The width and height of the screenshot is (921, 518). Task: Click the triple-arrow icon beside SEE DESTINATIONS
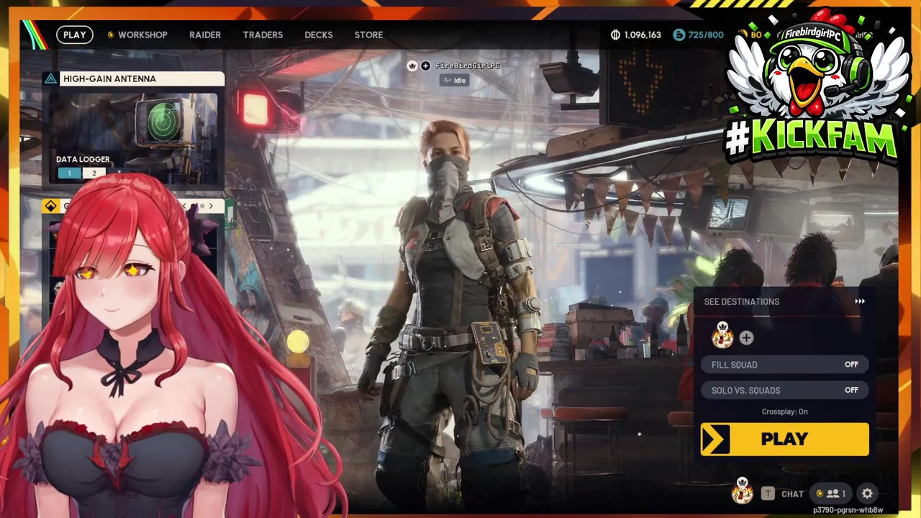coord(860,301)
